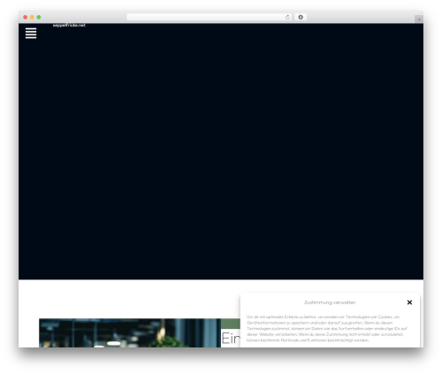This screenshot has height=374, width=442.
Task: Close the Zustimmung verwalten cookie dialog
Action: (409, 302)
